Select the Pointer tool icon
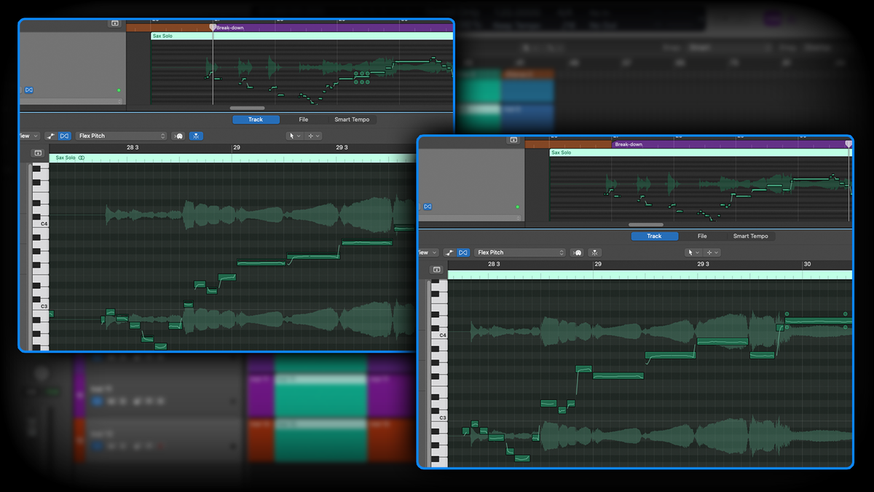Viewport: 874px width, 492px height. (x=690, y=252)
